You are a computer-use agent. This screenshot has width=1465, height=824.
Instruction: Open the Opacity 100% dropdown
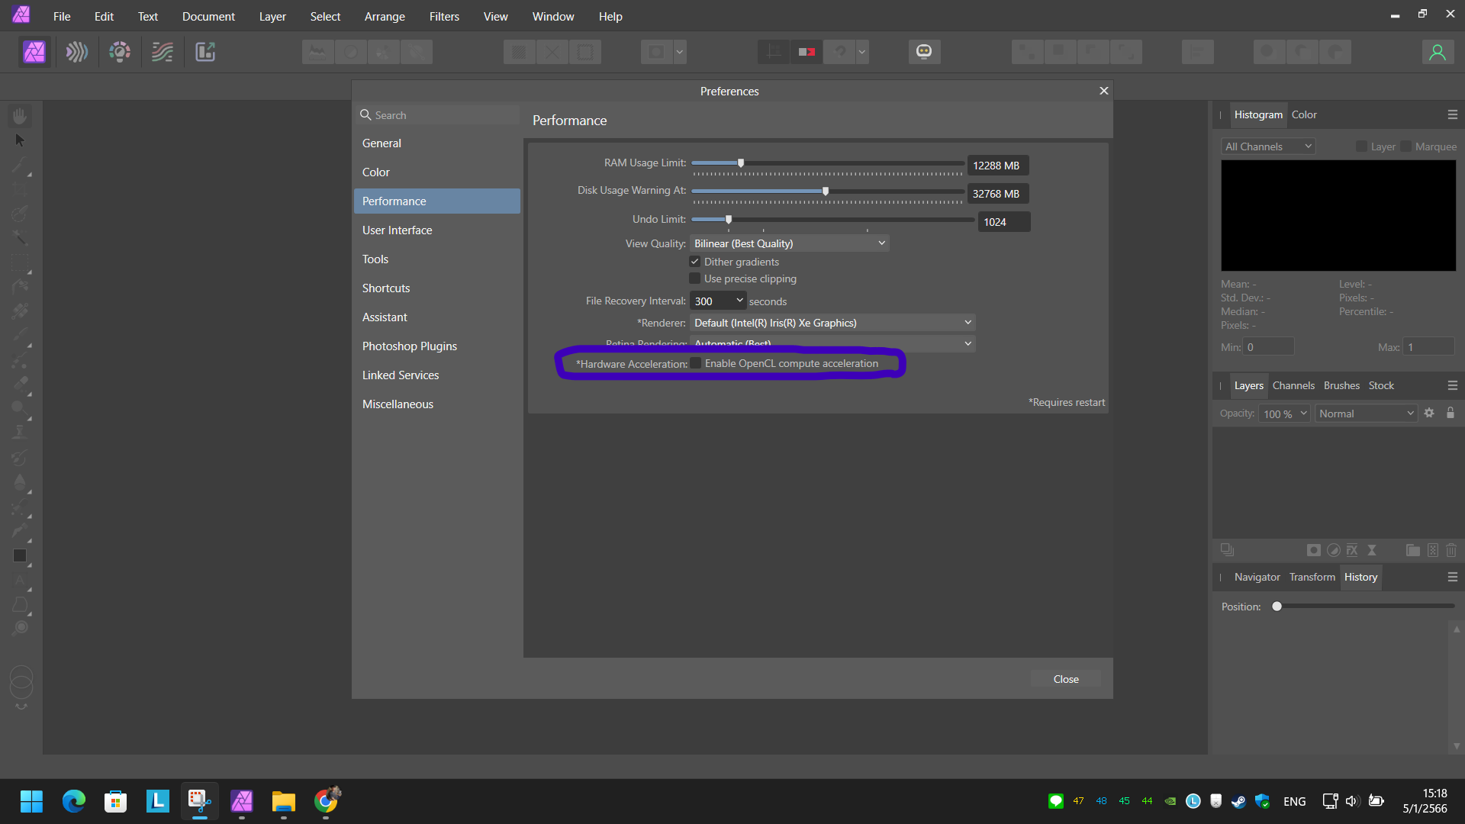point(1285,414)
